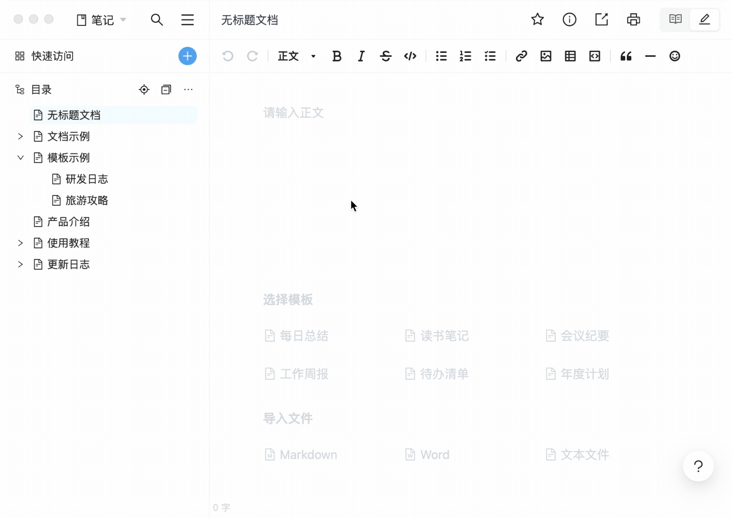Choose the 读书笔记 template
Image resolution: width=732 pixels, height=518 pixels.
[x=437, y=336]
